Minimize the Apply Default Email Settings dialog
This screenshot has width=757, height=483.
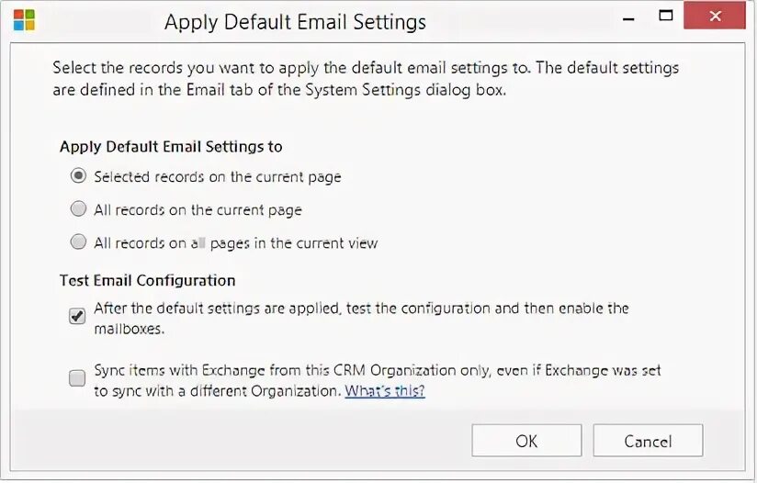627,17
